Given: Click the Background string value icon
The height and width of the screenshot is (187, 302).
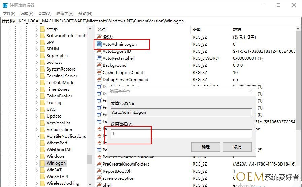Looking at the screenshot, I should (99, 65).
